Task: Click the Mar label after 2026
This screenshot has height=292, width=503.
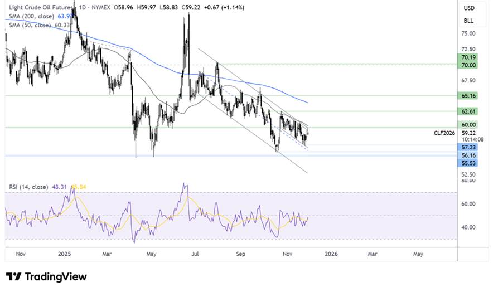Action: (373, 254)
